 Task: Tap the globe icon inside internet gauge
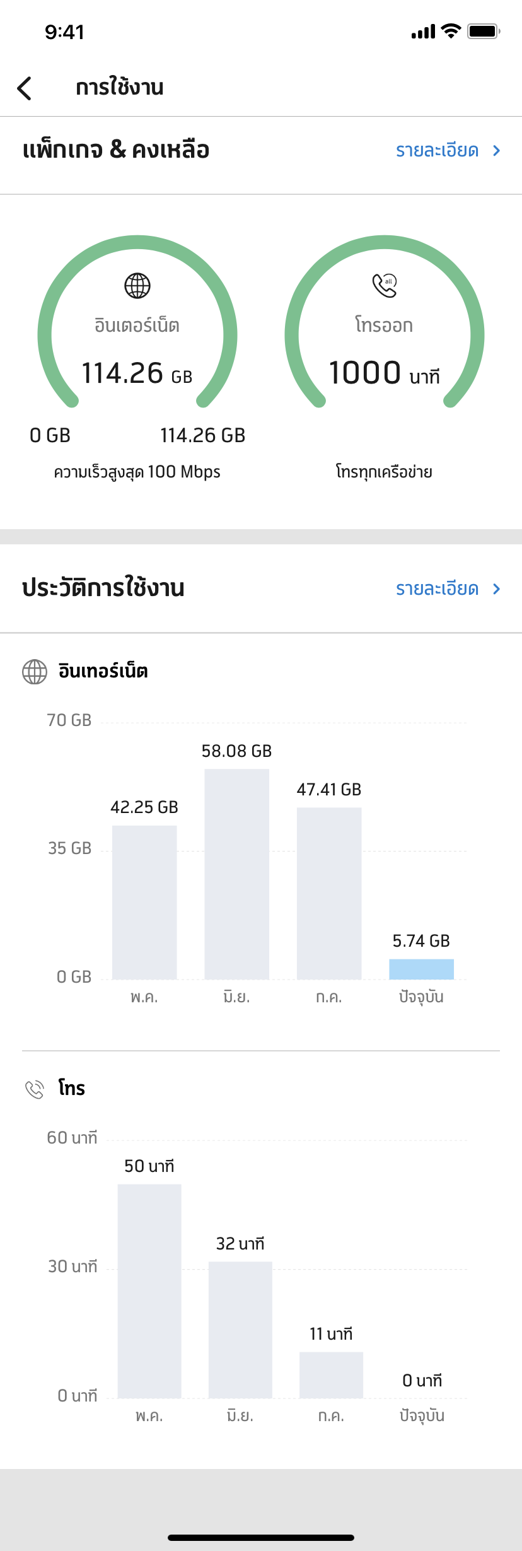tap(137, 286)
